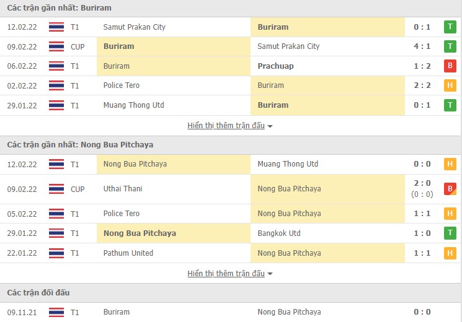The height and width of the screenshot is (322, 462).
Task: Select Muang Thong Utd in the 29.01.22 row
Action: click(x=134, y=105)
